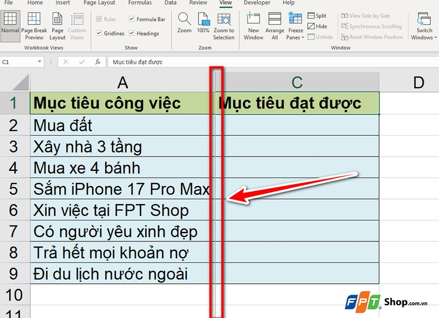Open the Freeze Panes dropdown
This screenshot has height=318, width=439.
(x=295, y=26)
